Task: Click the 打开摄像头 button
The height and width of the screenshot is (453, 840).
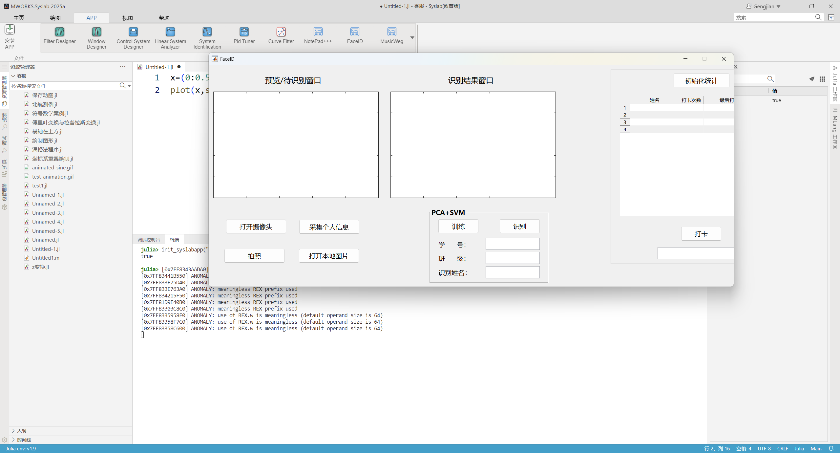Action: pyautogui.click(x=256, y=226)
